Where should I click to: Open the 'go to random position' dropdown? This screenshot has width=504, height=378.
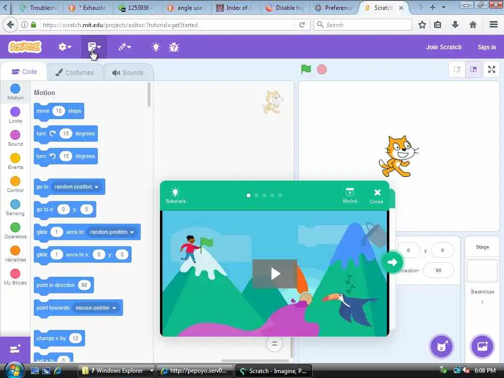[76, 187]
